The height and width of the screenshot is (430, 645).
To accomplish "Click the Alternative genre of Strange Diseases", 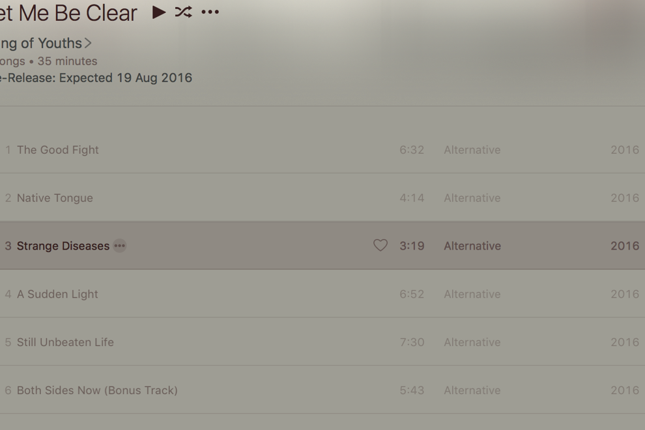I will [472, 246].
